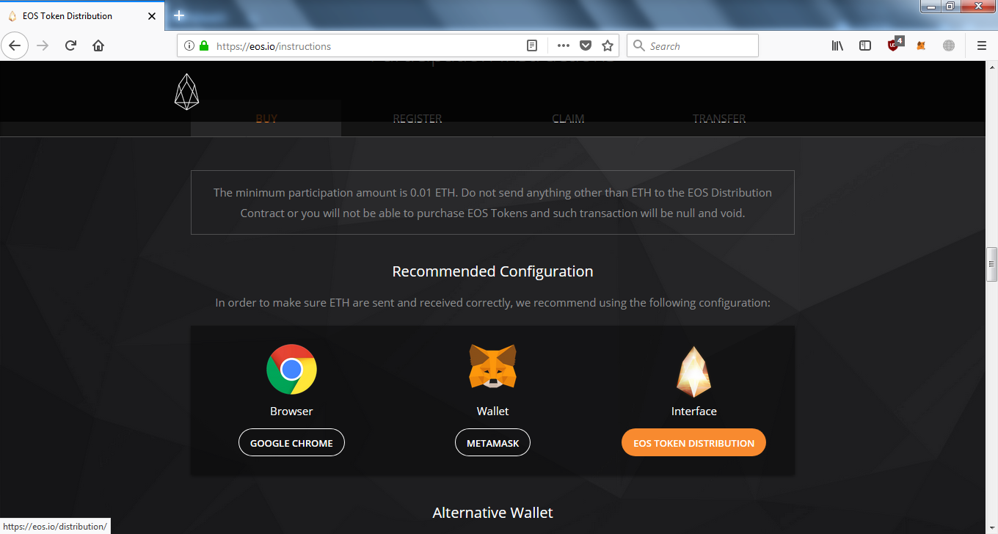Select the EOS Token Distribution tab
The width and height of the screenshot is (998, 534).
[x=82, y=15]
